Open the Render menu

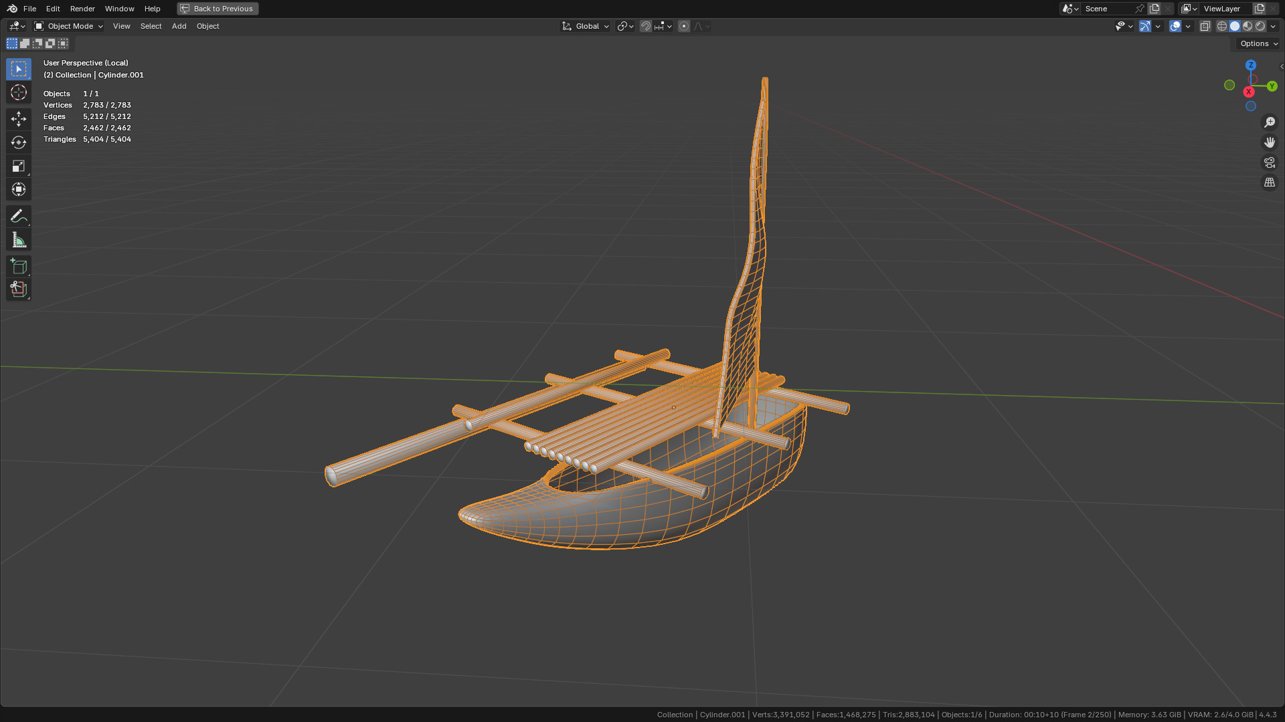coord(82,9)
